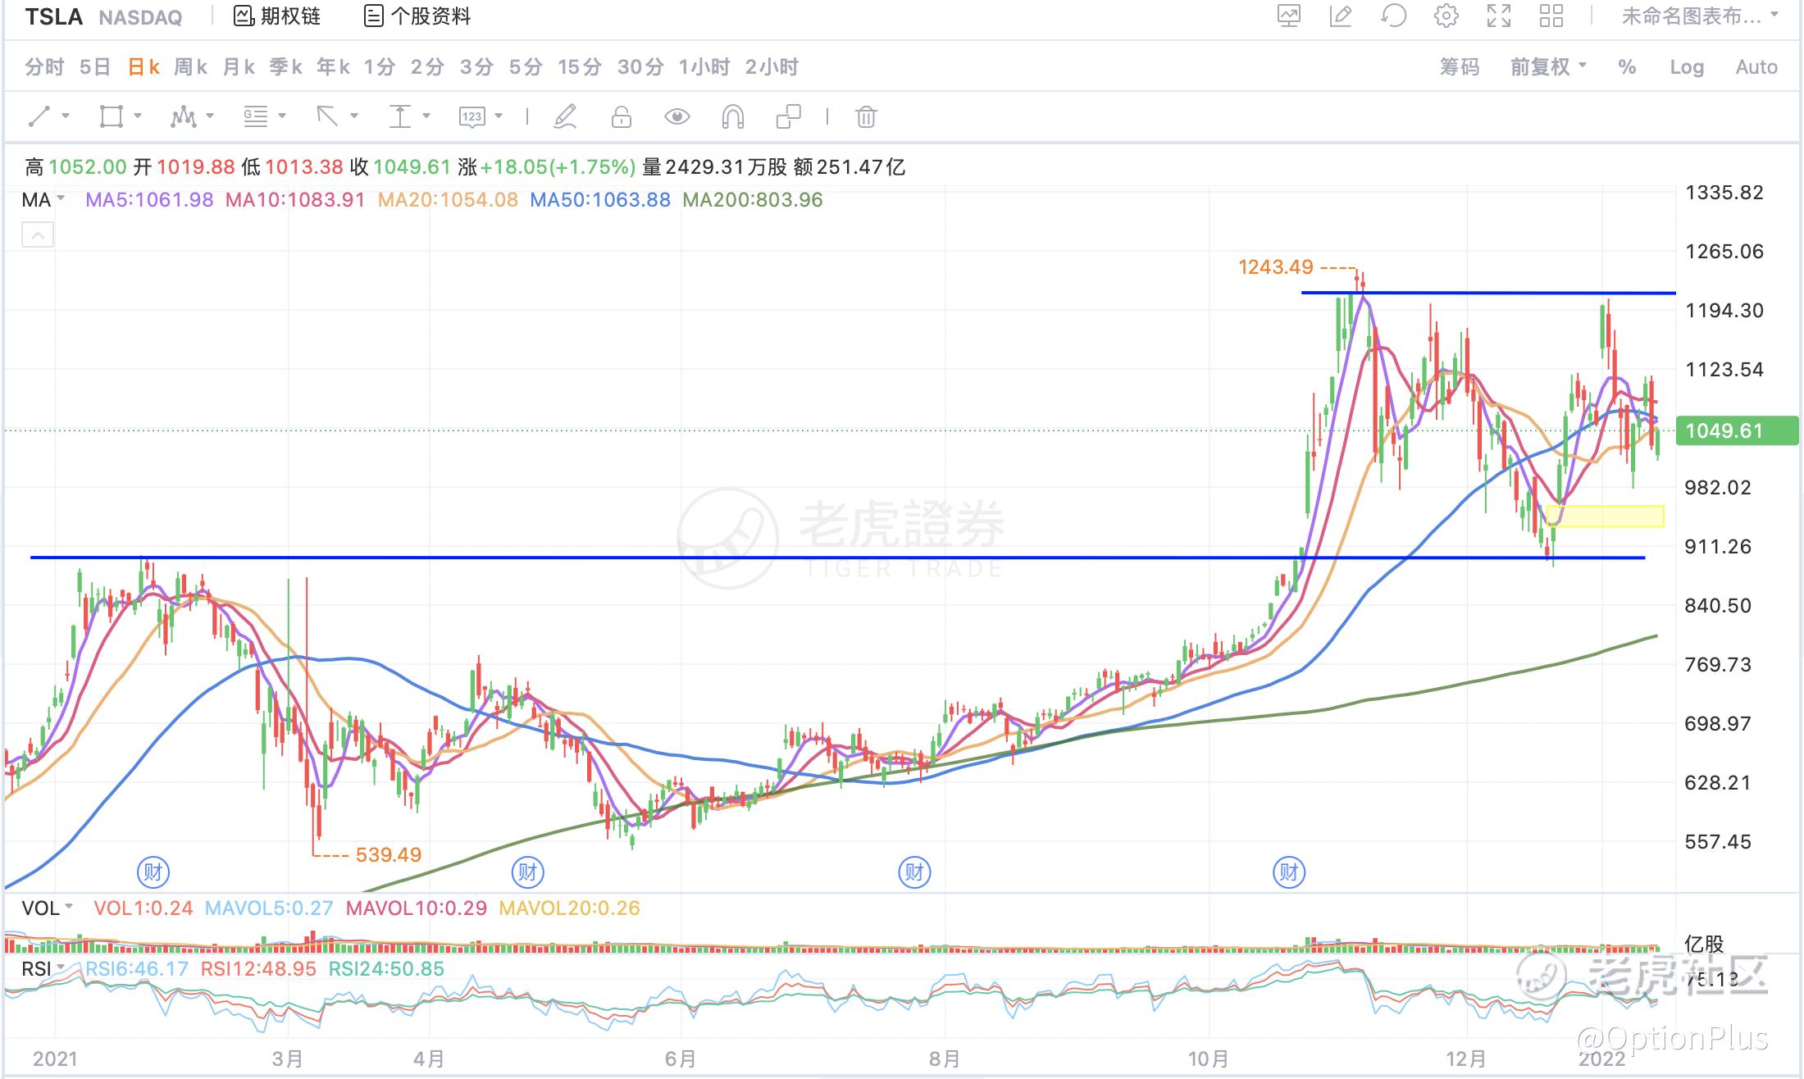Image resolution: width=1804 pixels, height=1079 pixels.
Task: Select the text annotation lines tool
Action: (256, 117)
